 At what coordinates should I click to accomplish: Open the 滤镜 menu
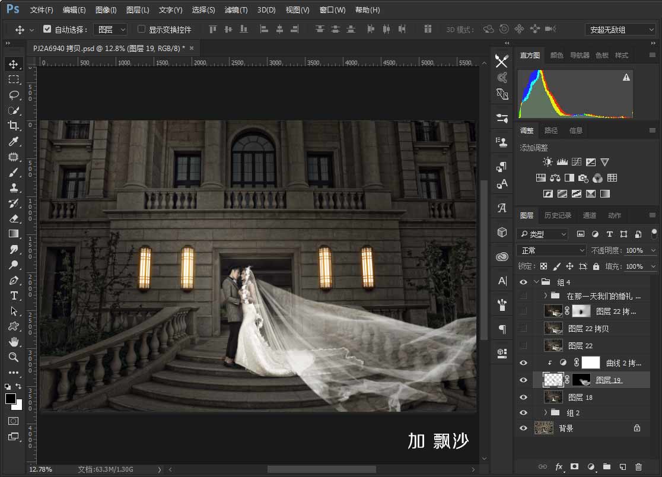point(235,9)
